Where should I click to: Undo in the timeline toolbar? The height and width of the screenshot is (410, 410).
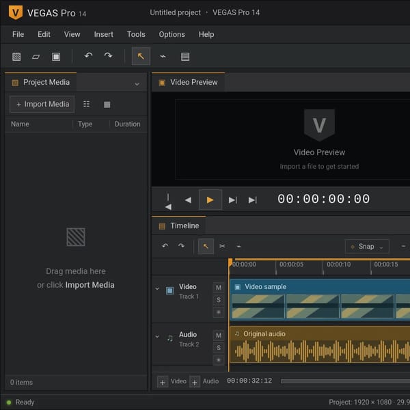[165, 246]
